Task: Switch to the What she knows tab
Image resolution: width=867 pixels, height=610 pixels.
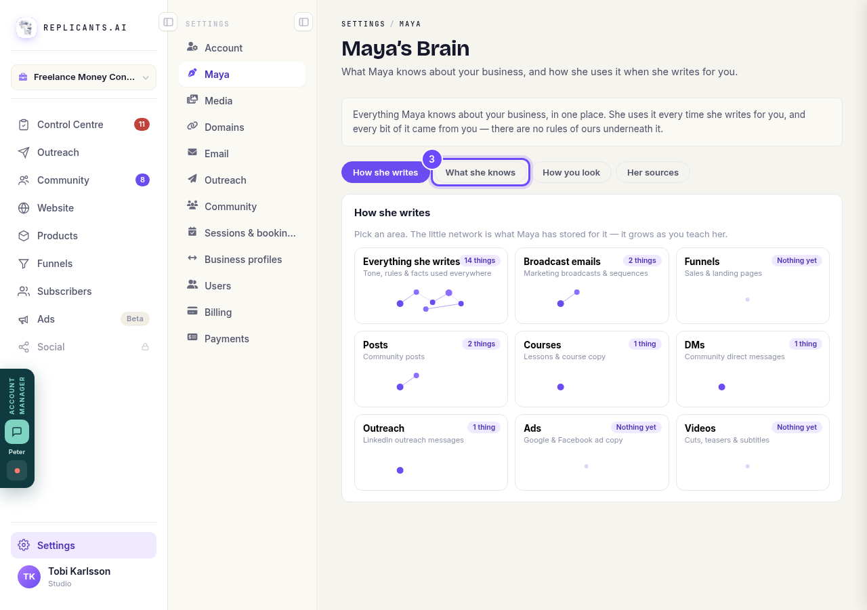Action: (480, 172)
